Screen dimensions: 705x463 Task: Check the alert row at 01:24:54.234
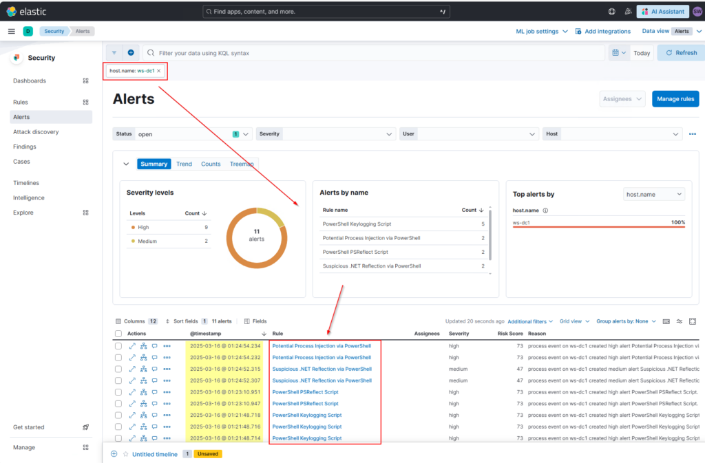tap(118, 346)
